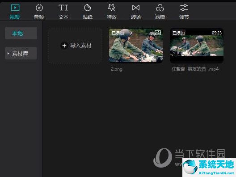Select the 贴纸 (Stickers) tab

tap(88, 12)
